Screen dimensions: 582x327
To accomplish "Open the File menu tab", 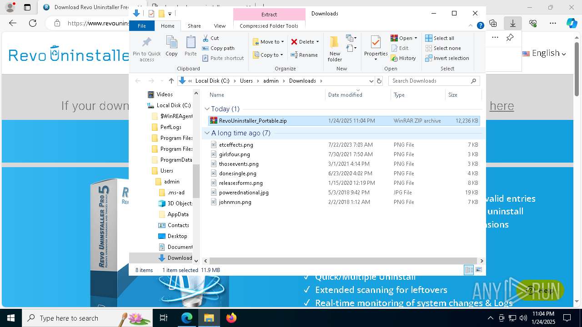I will [x=142, y=26].
